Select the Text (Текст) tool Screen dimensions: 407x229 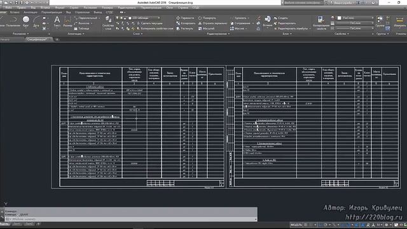pos(57,22)
